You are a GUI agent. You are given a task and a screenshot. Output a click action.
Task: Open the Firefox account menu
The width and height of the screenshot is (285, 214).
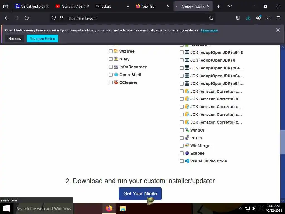point(258,18)
